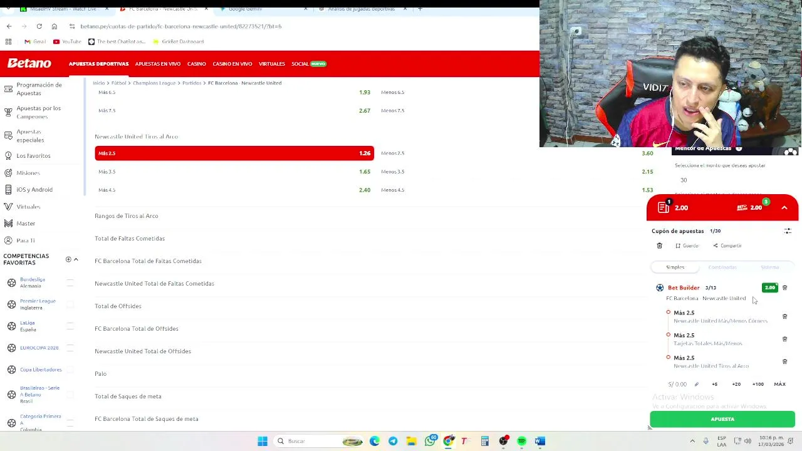The width and height of the screenshot is (802, 451).
Task: Expand Rangos de Tiros al Arco
Action: (x=126, y=215)
